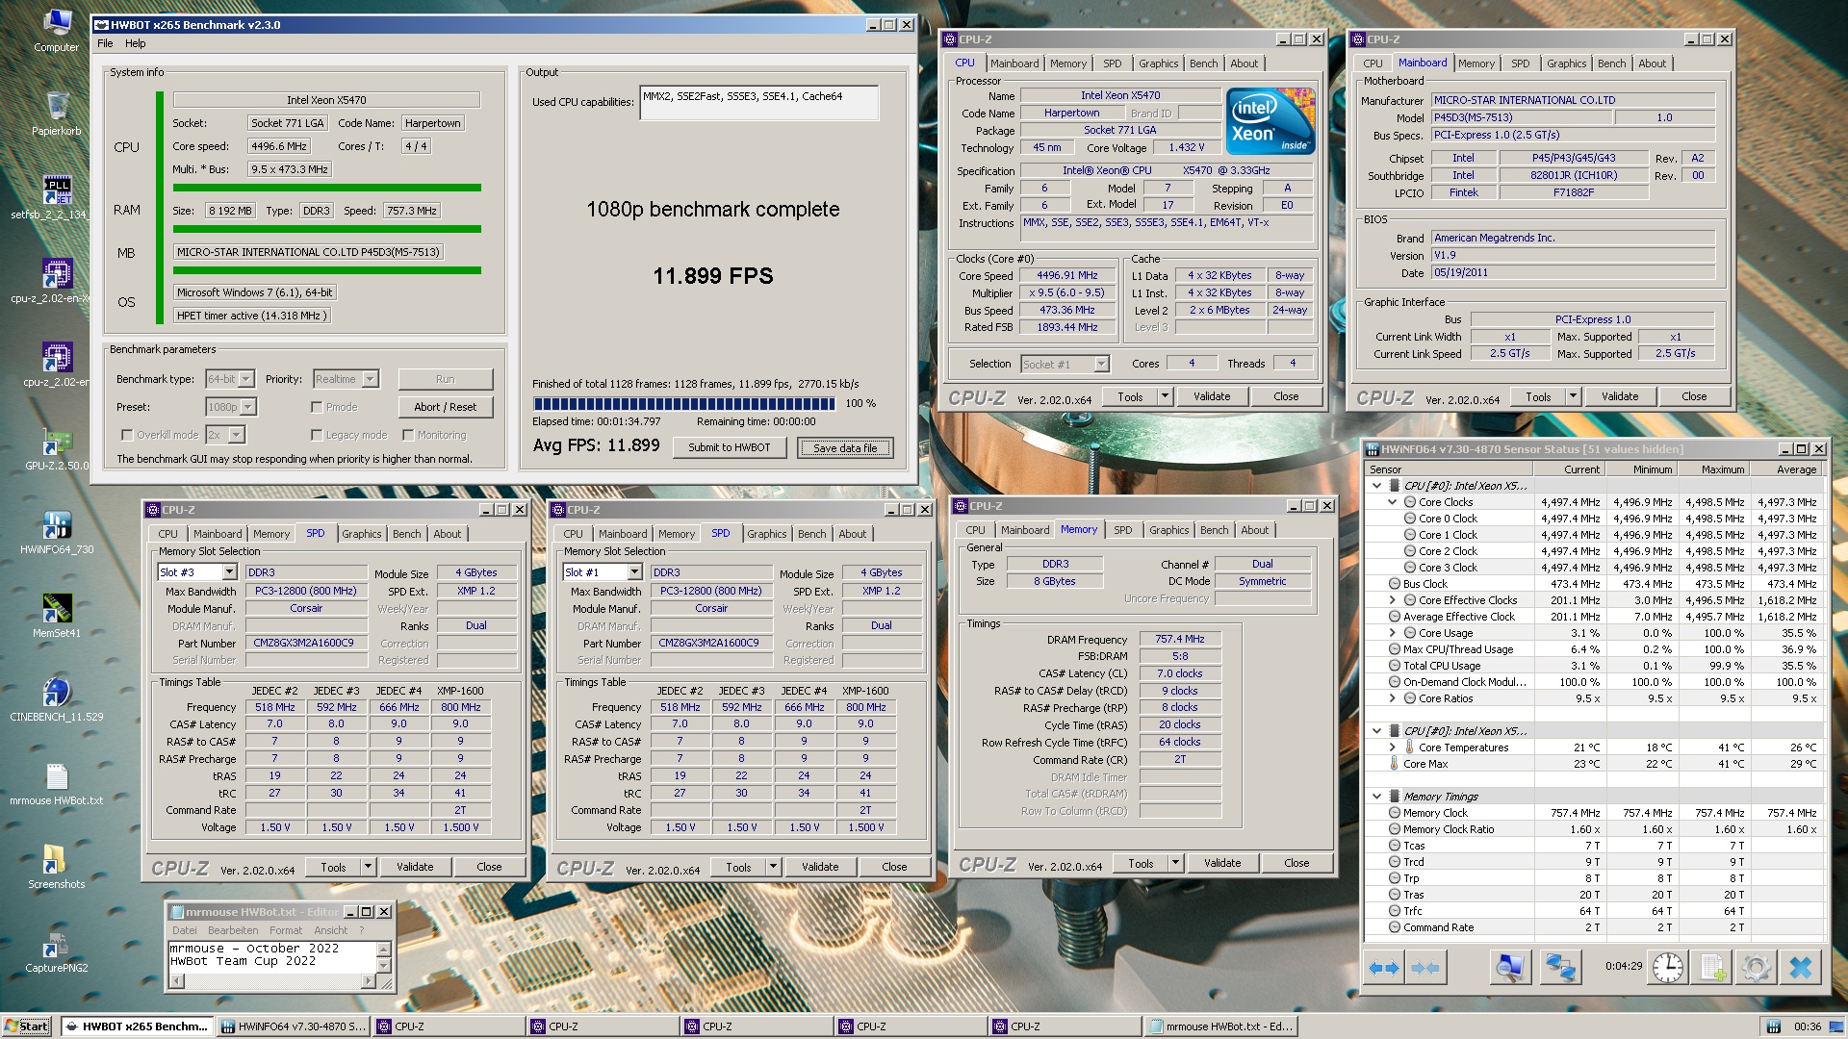Open Help menu in HWBOT x265
The width and height of the screenshot is (1848, 1039).
(x=136, y=43)
